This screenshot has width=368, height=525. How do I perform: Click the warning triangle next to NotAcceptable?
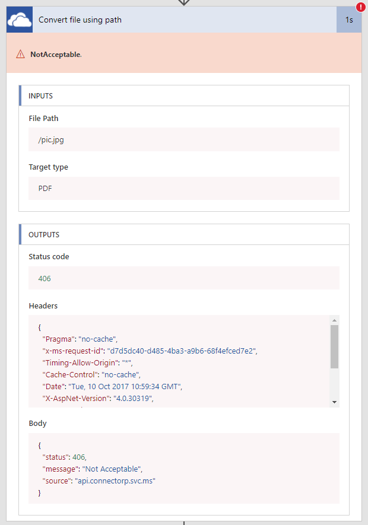[20, 55]
